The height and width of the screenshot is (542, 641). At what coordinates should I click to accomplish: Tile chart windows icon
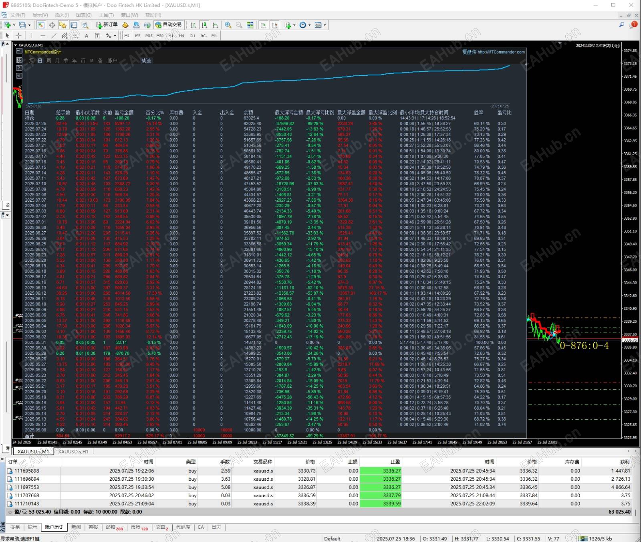pyautogui.click(x=250, y=25)
